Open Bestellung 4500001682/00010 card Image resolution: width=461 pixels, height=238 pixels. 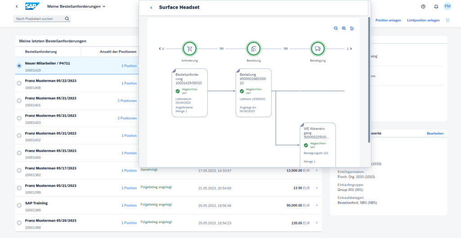coord(254,93)
